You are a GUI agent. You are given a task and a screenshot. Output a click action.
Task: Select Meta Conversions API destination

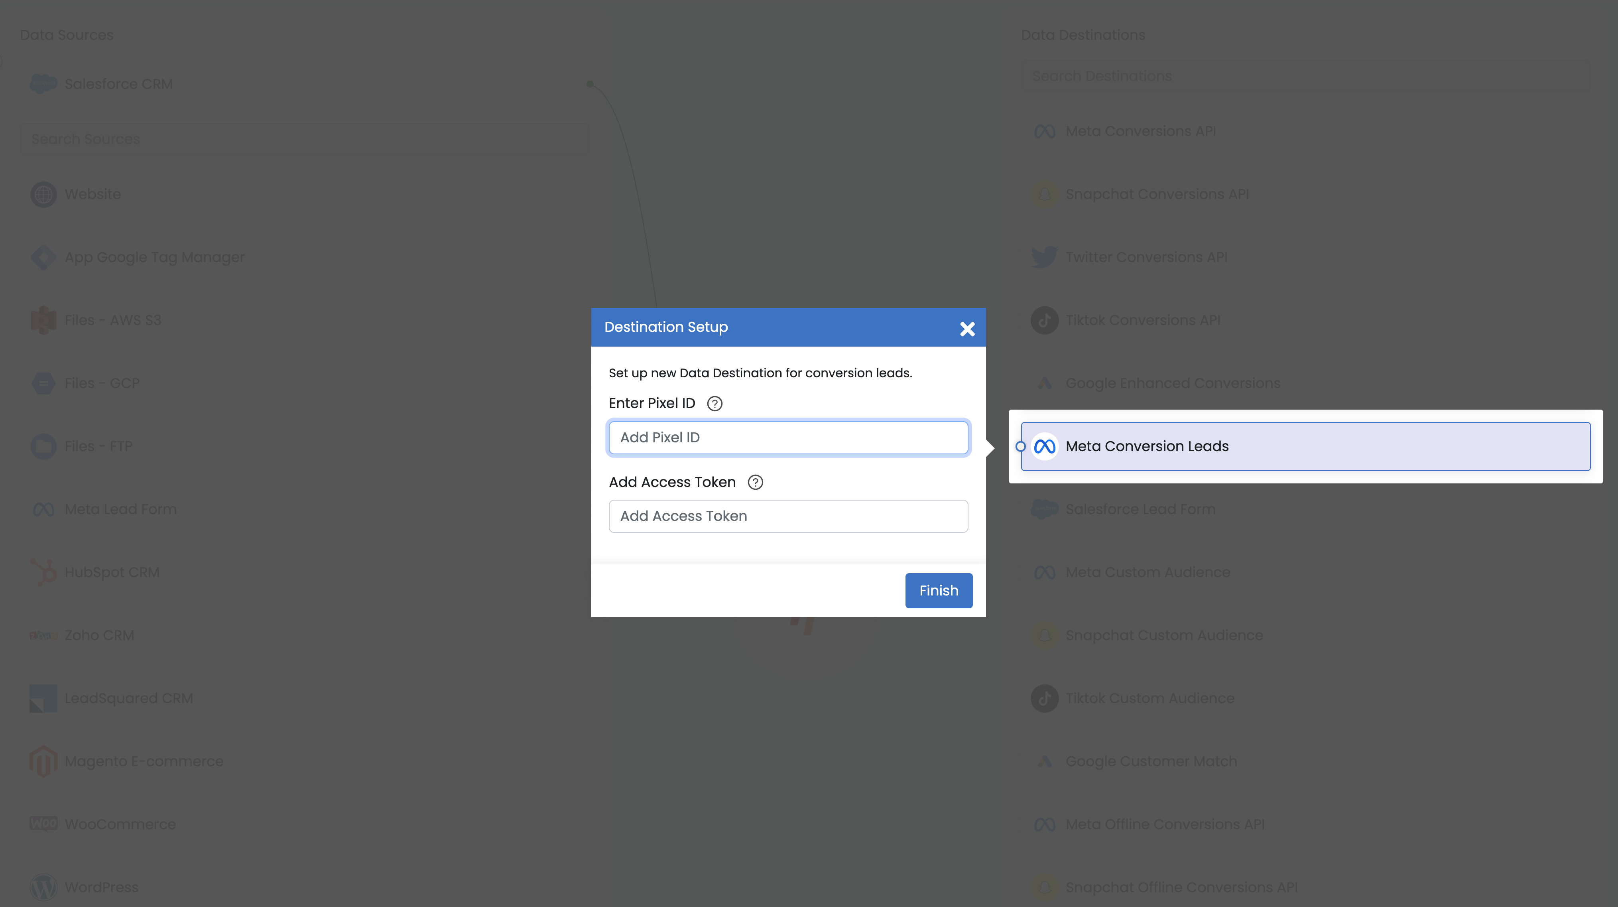coord(1305,131)
